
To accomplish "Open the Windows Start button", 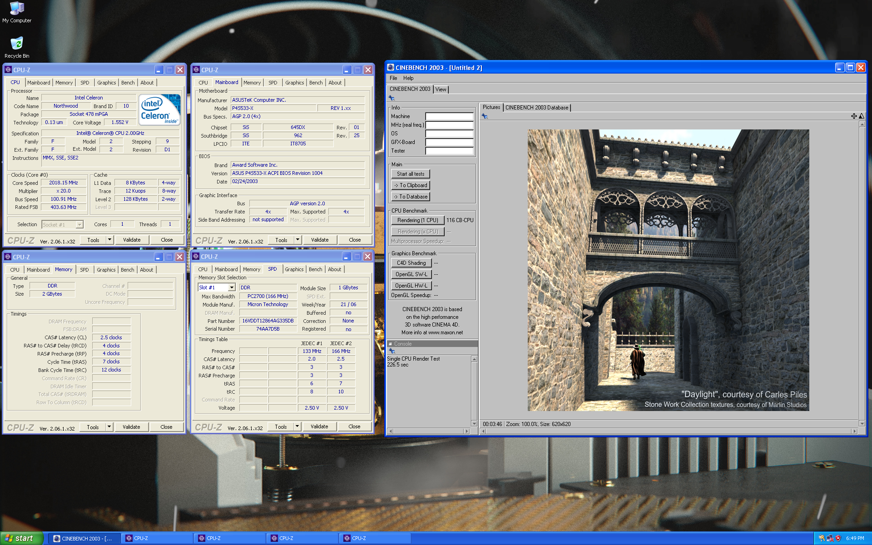I will tap(21, 538).
